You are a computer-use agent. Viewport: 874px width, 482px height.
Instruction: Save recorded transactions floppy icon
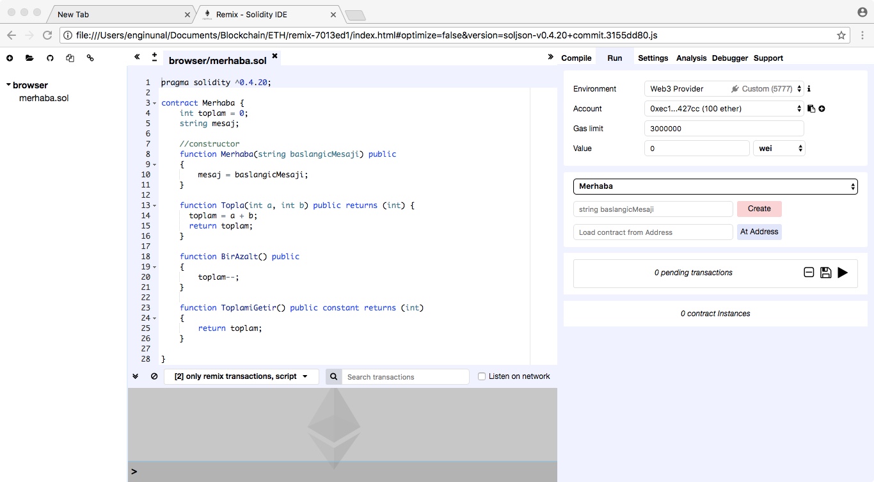point(825,273)
